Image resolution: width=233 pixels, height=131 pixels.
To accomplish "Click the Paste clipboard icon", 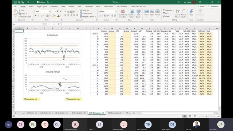I will [15, 12].
